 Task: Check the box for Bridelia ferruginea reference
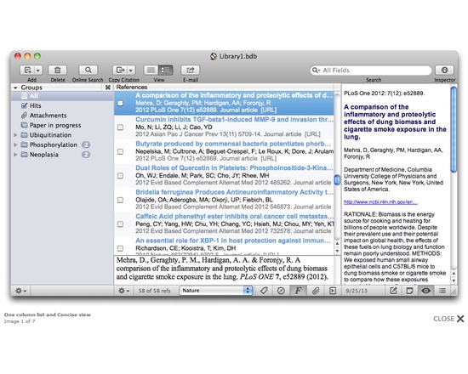[x=120, y=200]
